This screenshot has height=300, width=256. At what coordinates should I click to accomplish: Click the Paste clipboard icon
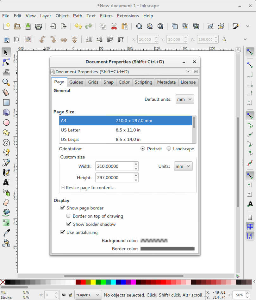(x=125, y=26)
